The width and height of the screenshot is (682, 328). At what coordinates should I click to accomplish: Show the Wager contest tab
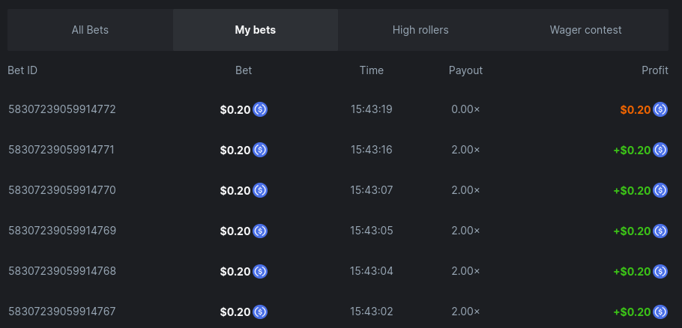[x=585, y=30]
